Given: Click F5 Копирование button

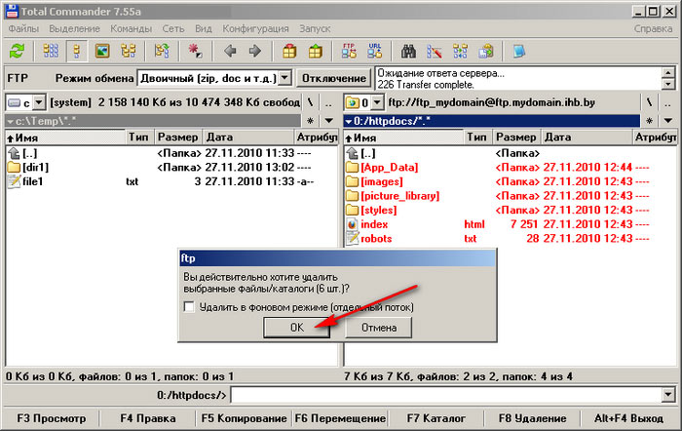Looking at the screenshot, I should click(244, 418).
